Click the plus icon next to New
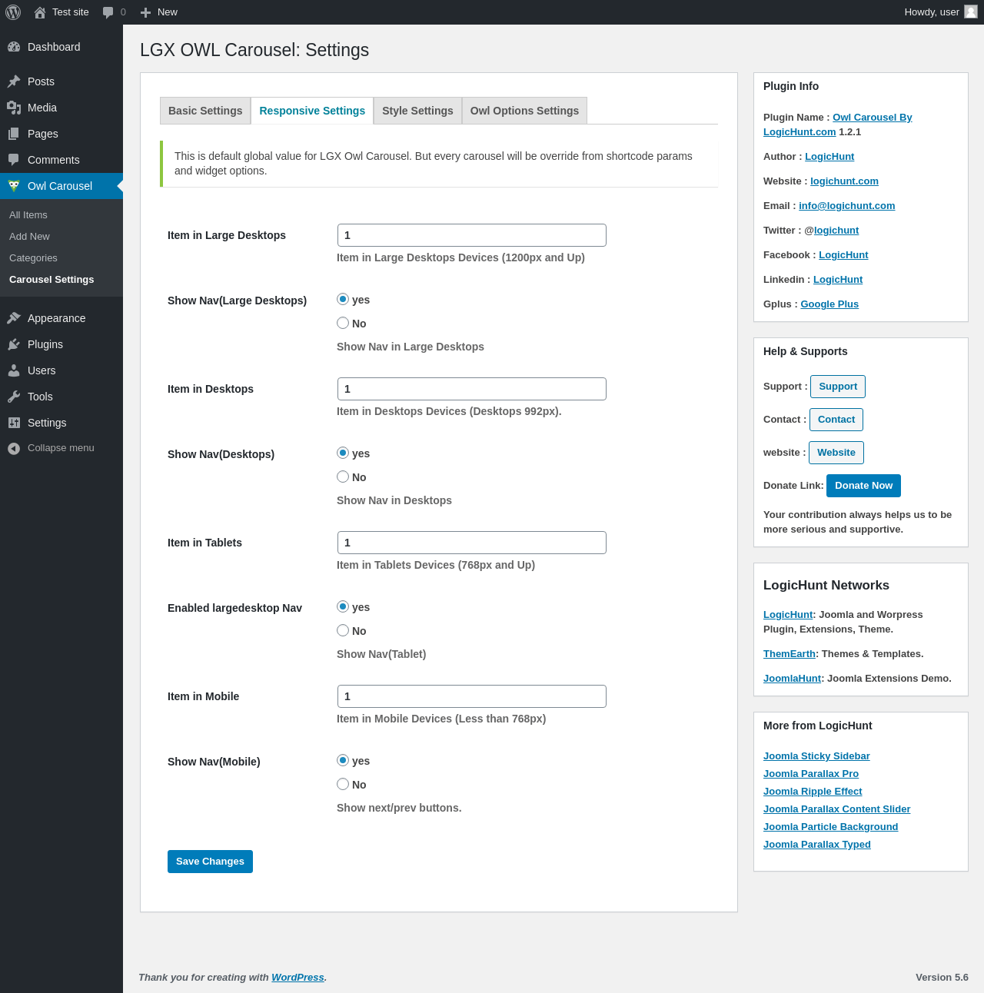This screenshot has width=984, height=993. (145, 12)
